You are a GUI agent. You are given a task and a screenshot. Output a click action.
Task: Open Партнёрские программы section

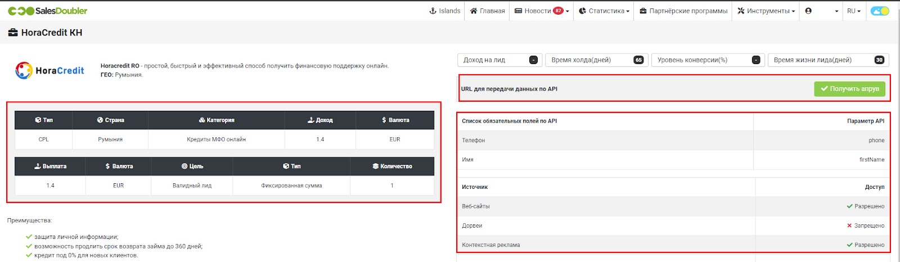(x=683, y=11)
